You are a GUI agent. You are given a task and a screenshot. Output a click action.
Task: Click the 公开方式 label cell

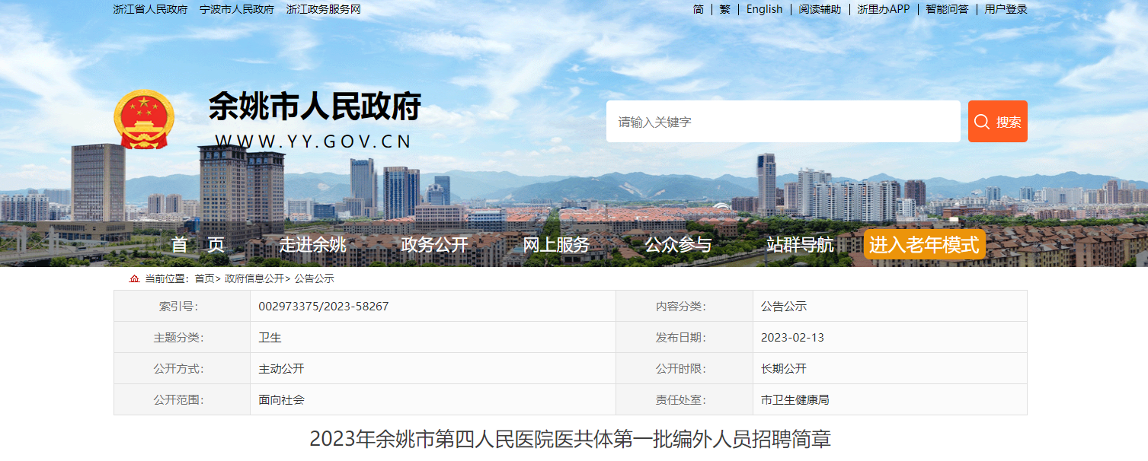182,369
